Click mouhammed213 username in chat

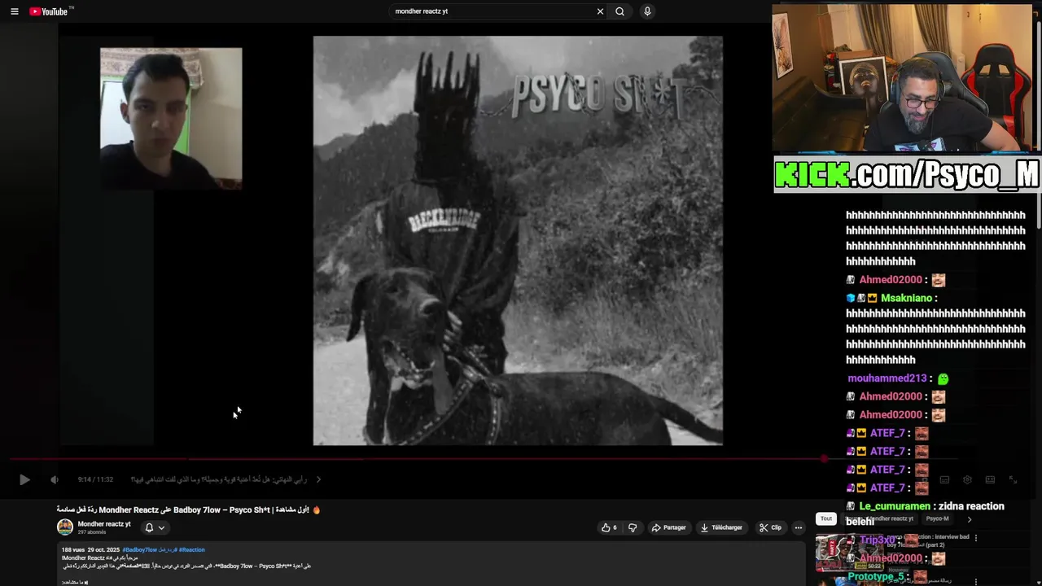[x=887, y=378]
